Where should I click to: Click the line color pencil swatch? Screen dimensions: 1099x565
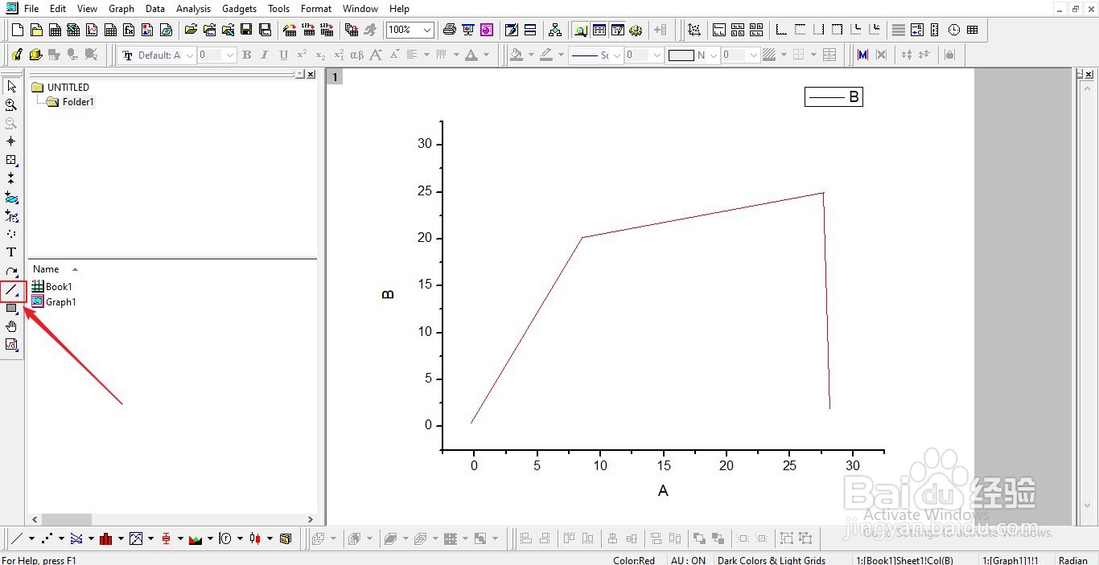click(x=546, y=55)
